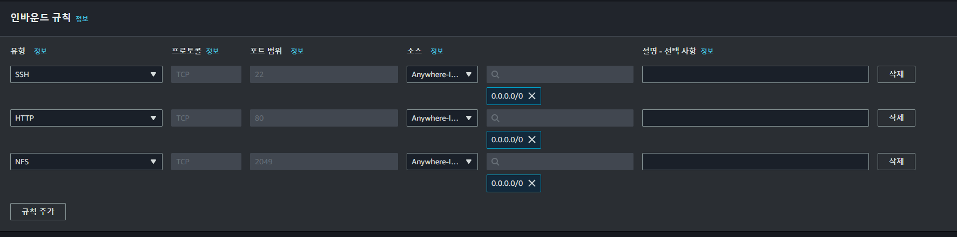Viewport: 957px width, 237px height.
Task: Click 규칙 추가 button to add rule
Action: coord(38,212)
